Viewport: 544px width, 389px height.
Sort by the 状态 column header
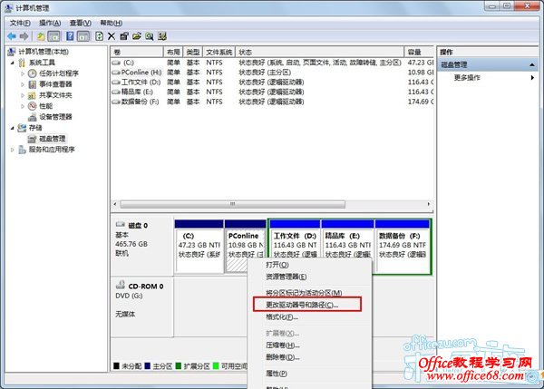(319, 52)
